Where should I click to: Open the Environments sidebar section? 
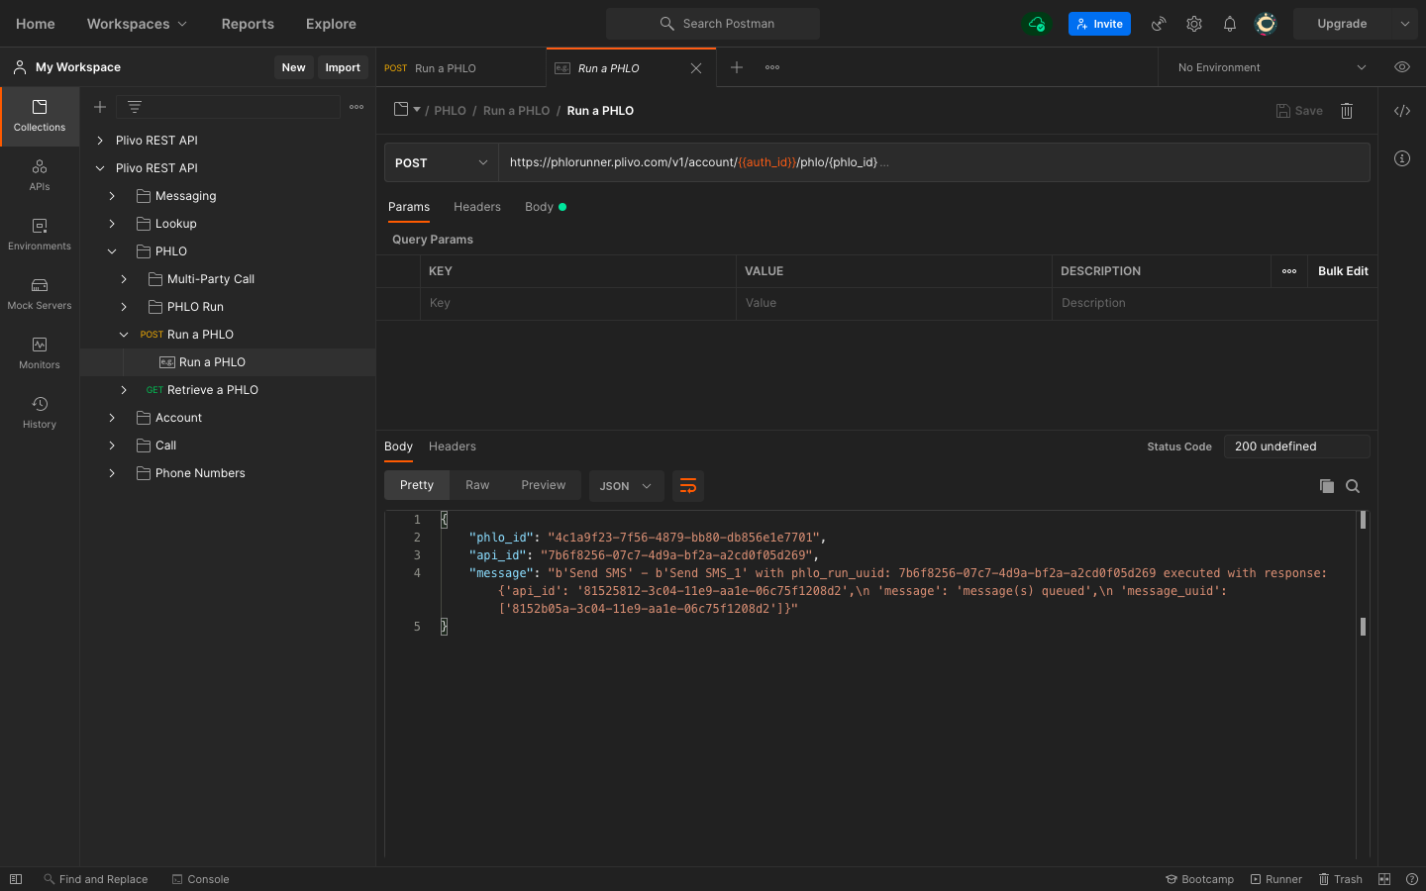click(x=40, y=235)
